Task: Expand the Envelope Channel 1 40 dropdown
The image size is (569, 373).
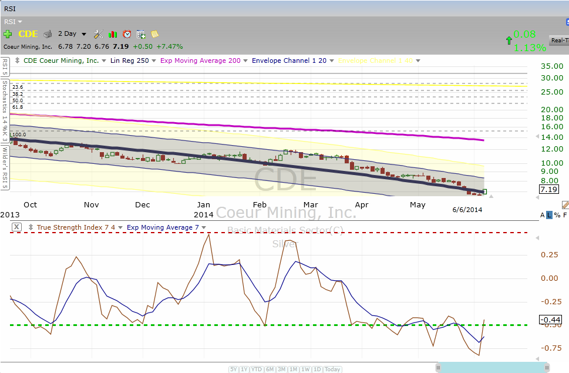Action: click(418, 61)
